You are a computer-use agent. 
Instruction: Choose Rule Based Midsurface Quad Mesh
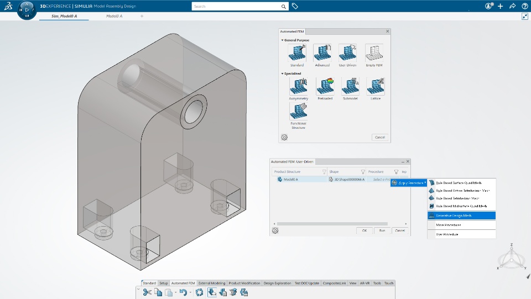461,206
